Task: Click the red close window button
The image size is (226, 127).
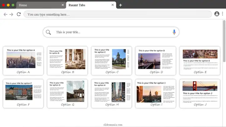Action: coord(3,5)
